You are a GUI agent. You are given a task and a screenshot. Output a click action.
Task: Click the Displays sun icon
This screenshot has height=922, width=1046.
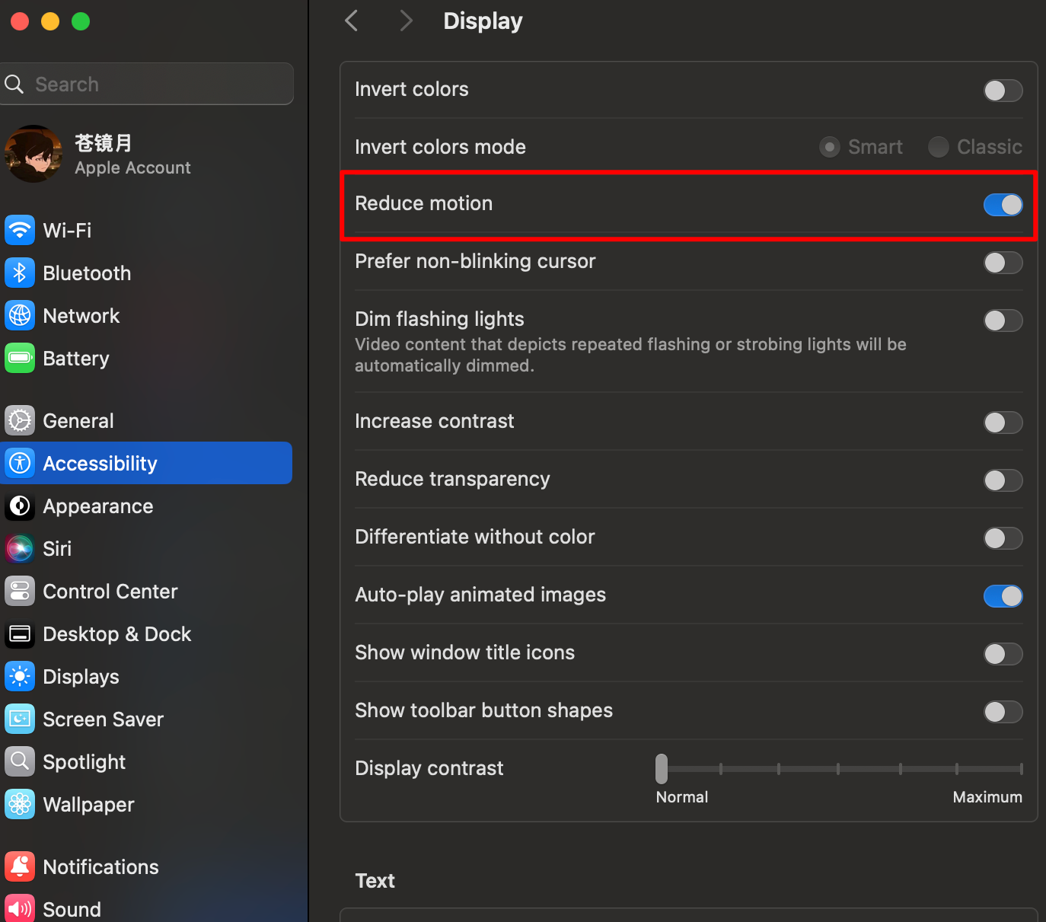point(20,676)
